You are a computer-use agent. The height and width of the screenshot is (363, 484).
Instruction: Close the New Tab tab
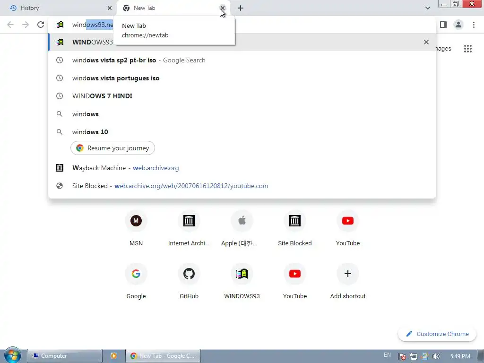tap(222, 8)
